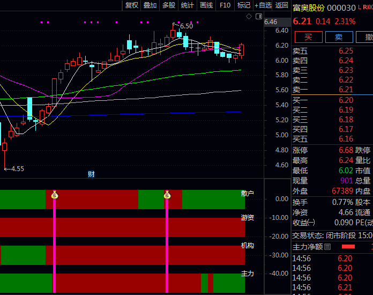Select 叠加 overlay option
The width and height of the screenshot is (373, 295).
point(150,5)
